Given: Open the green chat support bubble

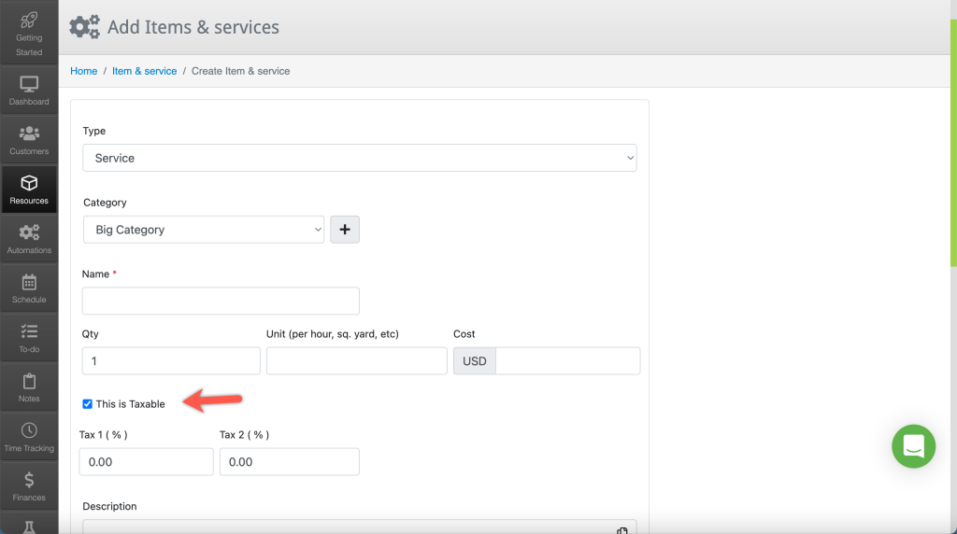Looking at the screenshot, I should pos(913,446).
